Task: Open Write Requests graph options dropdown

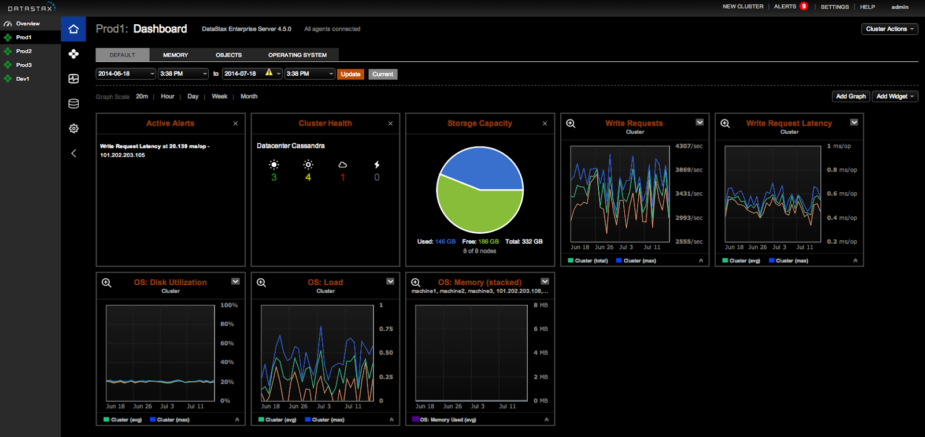Action: (x=700, y=122)
